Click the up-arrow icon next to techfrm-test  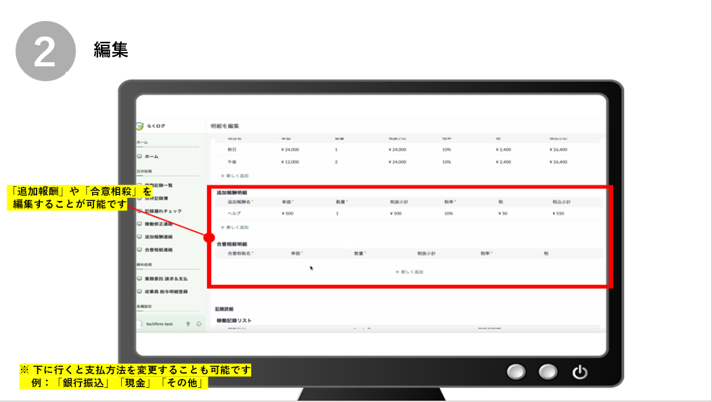tap(188, 324)
